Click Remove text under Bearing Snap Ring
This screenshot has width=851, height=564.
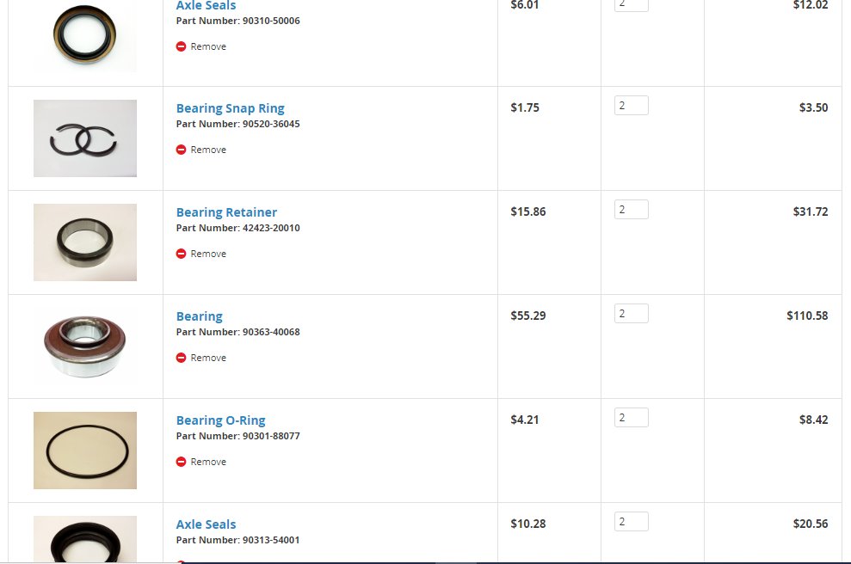point(208,150)
